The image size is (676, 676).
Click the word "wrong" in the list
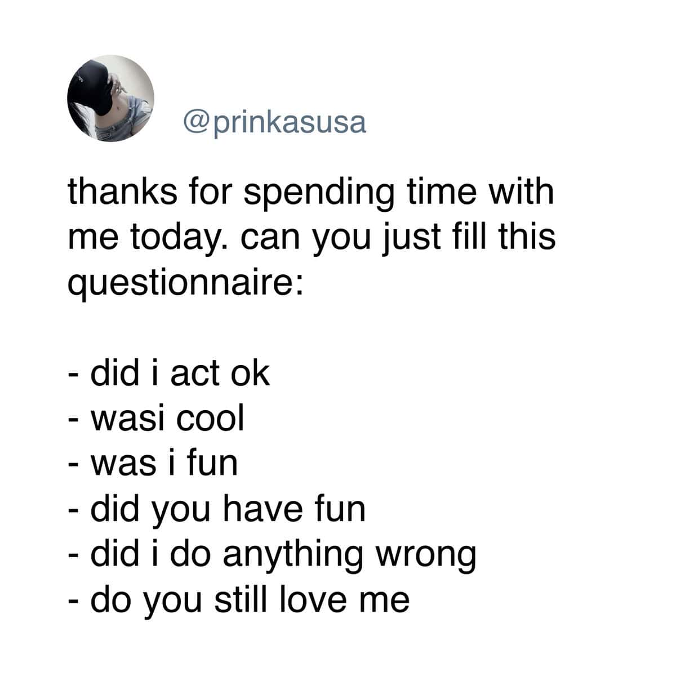coord(426,554)
